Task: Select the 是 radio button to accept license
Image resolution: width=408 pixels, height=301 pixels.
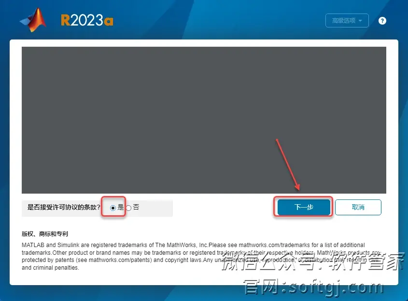Action: click(x=113, y=208)
